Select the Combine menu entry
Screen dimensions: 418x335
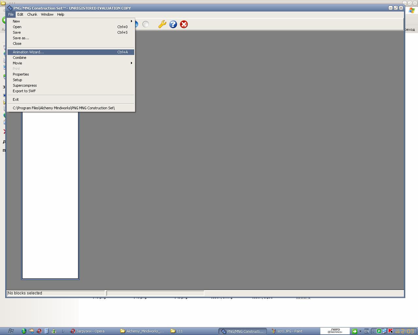click(x=71, y=58)
